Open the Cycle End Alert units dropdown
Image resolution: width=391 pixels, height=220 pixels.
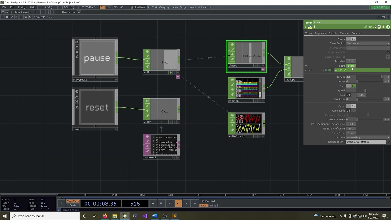[387, 119]
